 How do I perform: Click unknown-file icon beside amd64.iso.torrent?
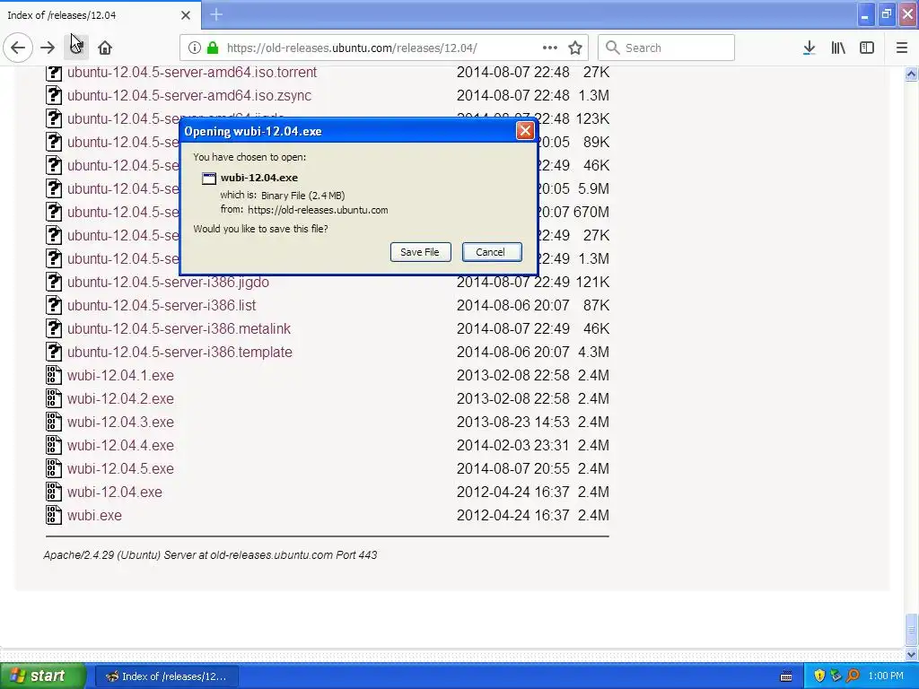[53, 72]
